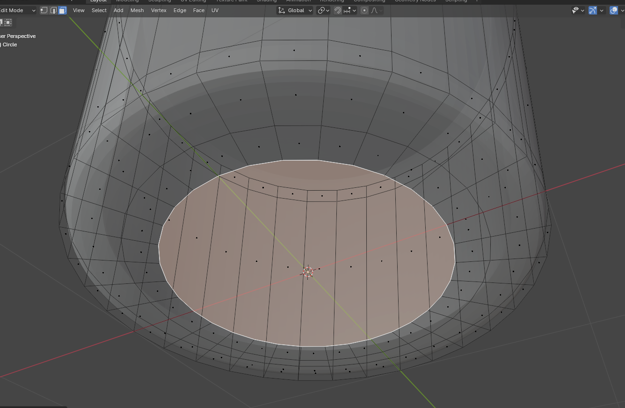Toggle viewport gizmos display
Image resolution: width=625 pixels, height=408 pixels.
tap(593, 10)
